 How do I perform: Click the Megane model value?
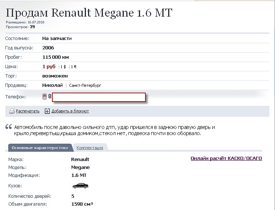pyautogui.click(x=80, y=167)
